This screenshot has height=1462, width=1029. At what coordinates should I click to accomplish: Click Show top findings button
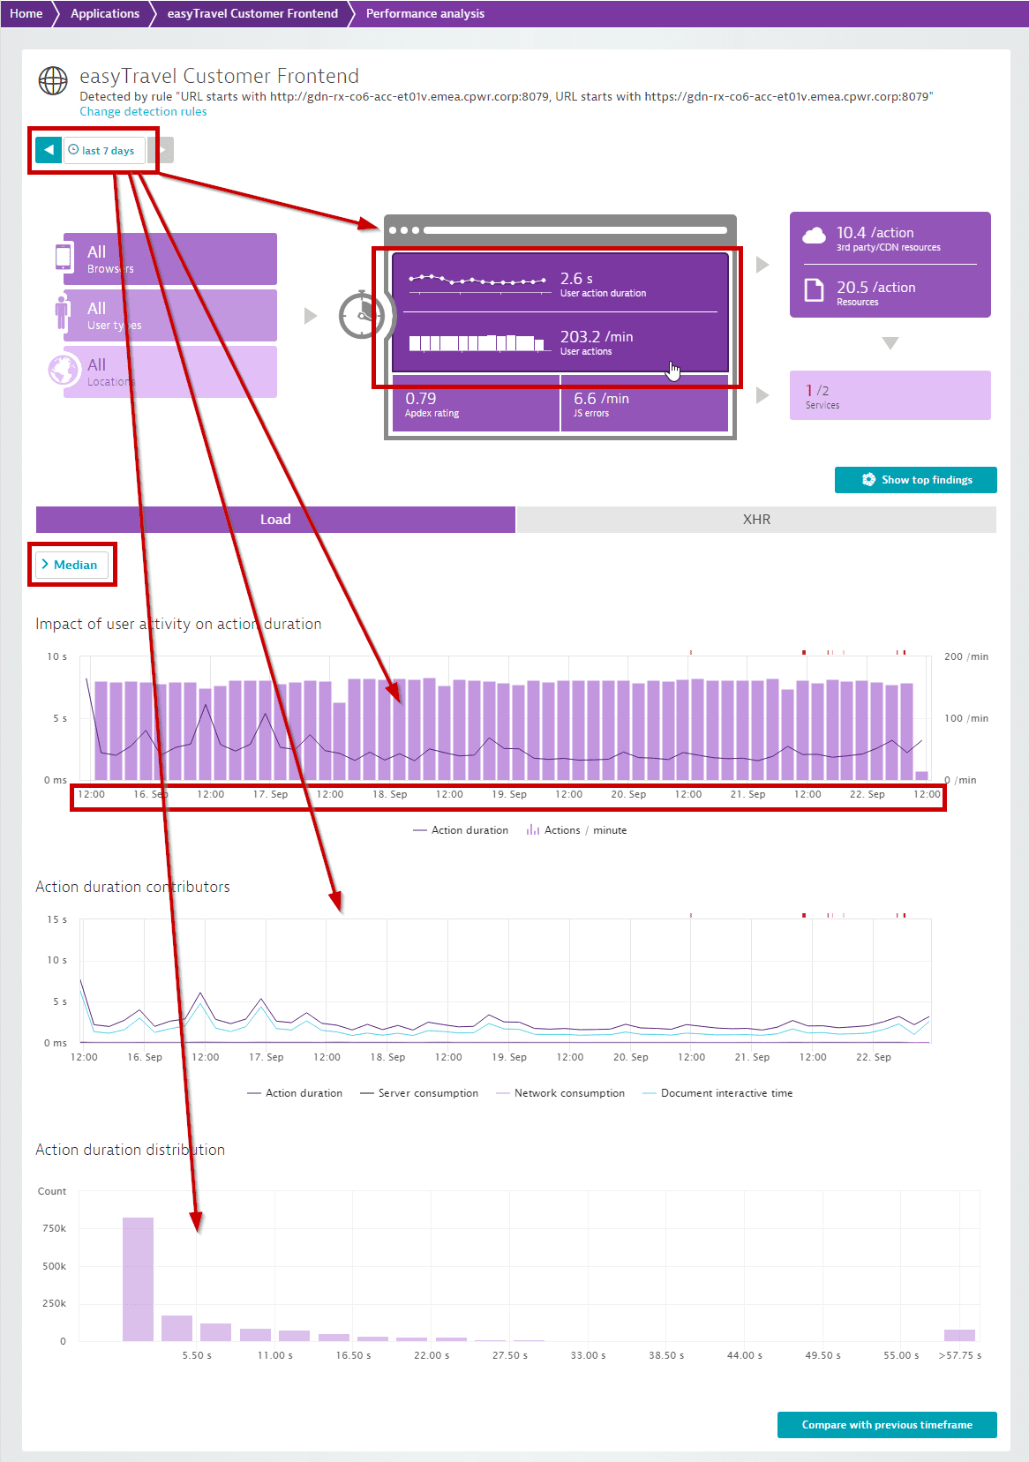pyautogui.click(x=916, y=480)
